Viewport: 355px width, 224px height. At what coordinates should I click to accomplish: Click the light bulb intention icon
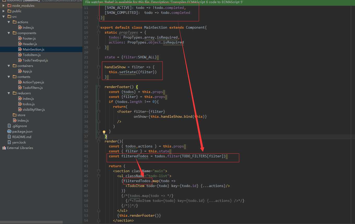coord(104,132)
